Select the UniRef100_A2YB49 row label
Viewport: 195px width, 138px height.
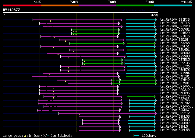175,80
